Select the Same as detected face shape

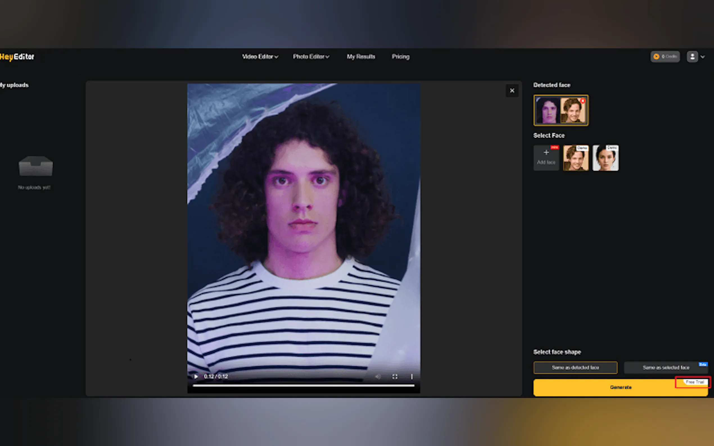coord(575,367)
